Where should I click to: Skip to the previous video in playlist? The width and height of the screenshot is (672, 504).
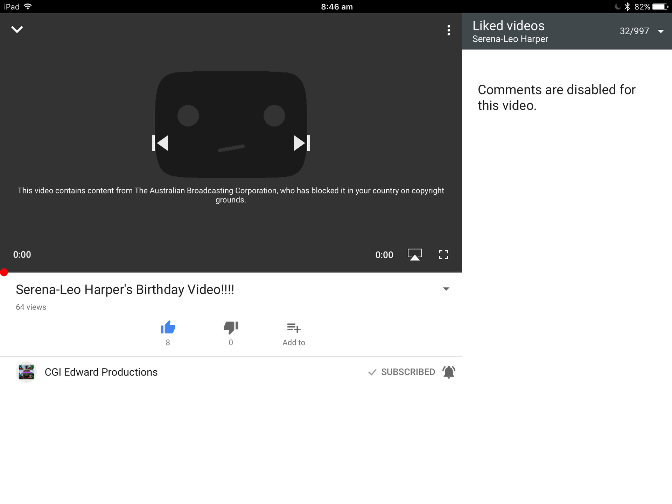[160, 143]
